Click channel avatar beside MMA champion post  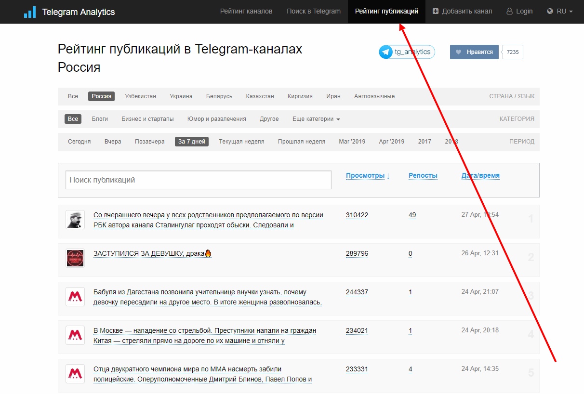click(75, 374)
